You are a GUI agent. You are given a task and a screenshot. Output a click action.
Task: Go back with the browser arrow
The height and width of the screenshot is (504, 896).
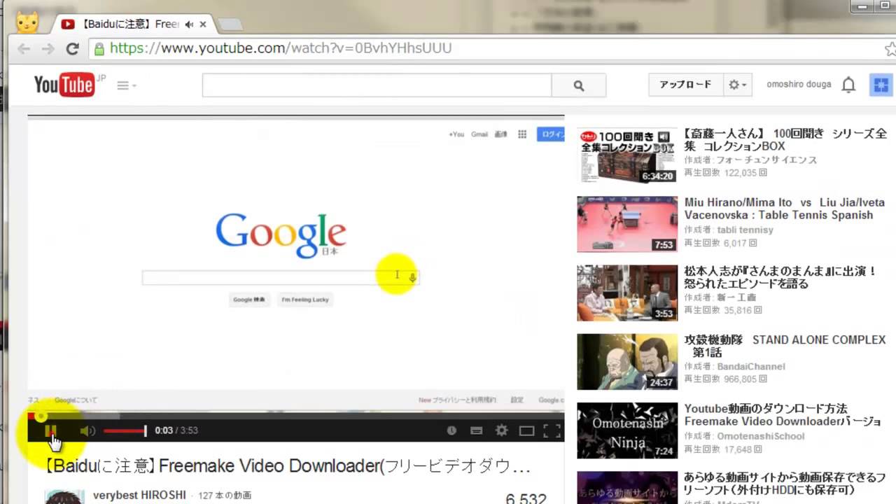coord(24,48)
